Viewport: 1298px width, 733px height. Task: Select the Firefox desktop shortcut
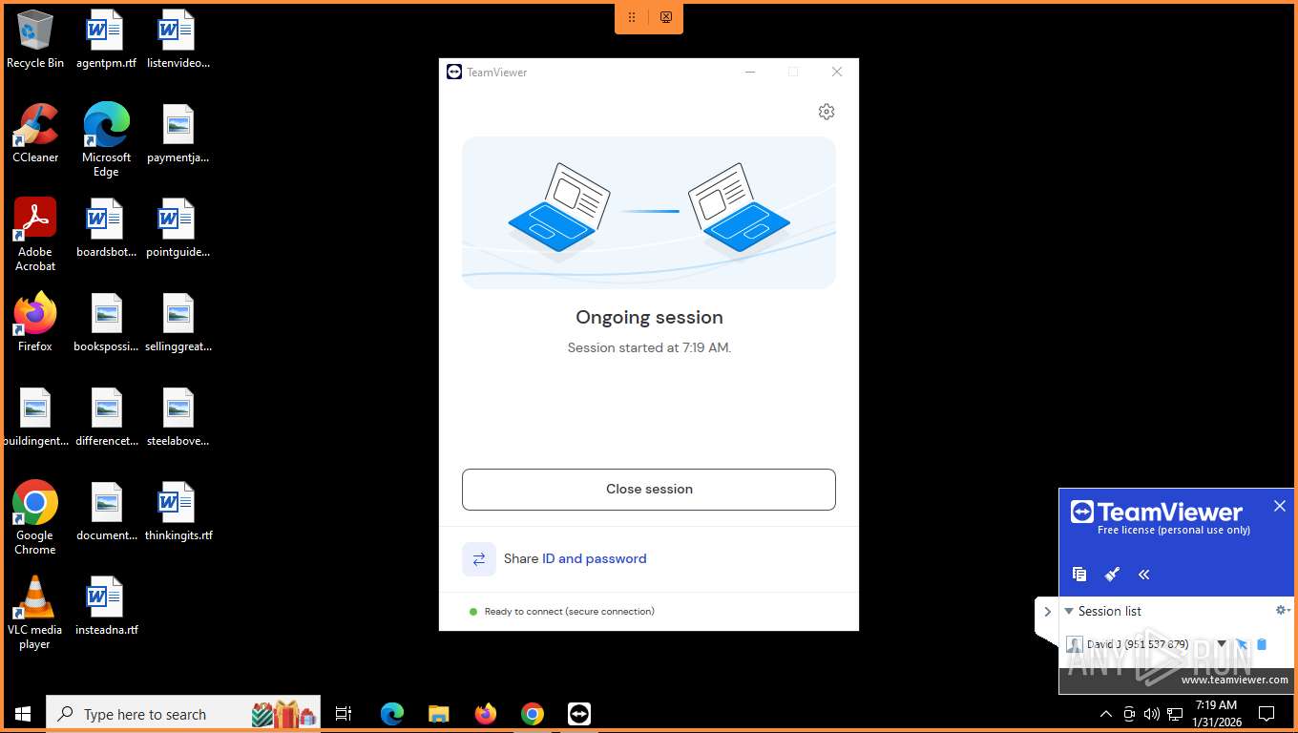click(35, 323)
